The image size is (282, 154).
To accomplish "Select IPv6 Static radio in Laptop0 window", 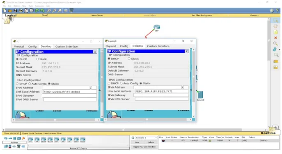I will point(141,83).
